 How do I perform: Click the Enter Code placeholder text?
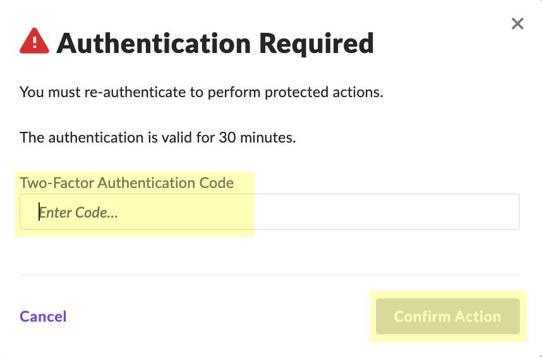click(78, 213)
